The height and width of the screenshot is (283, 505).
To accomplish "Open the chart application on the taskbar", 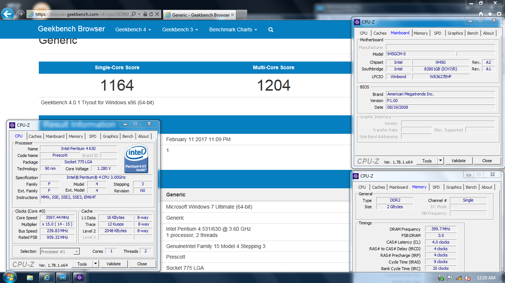I will [63, 277].
